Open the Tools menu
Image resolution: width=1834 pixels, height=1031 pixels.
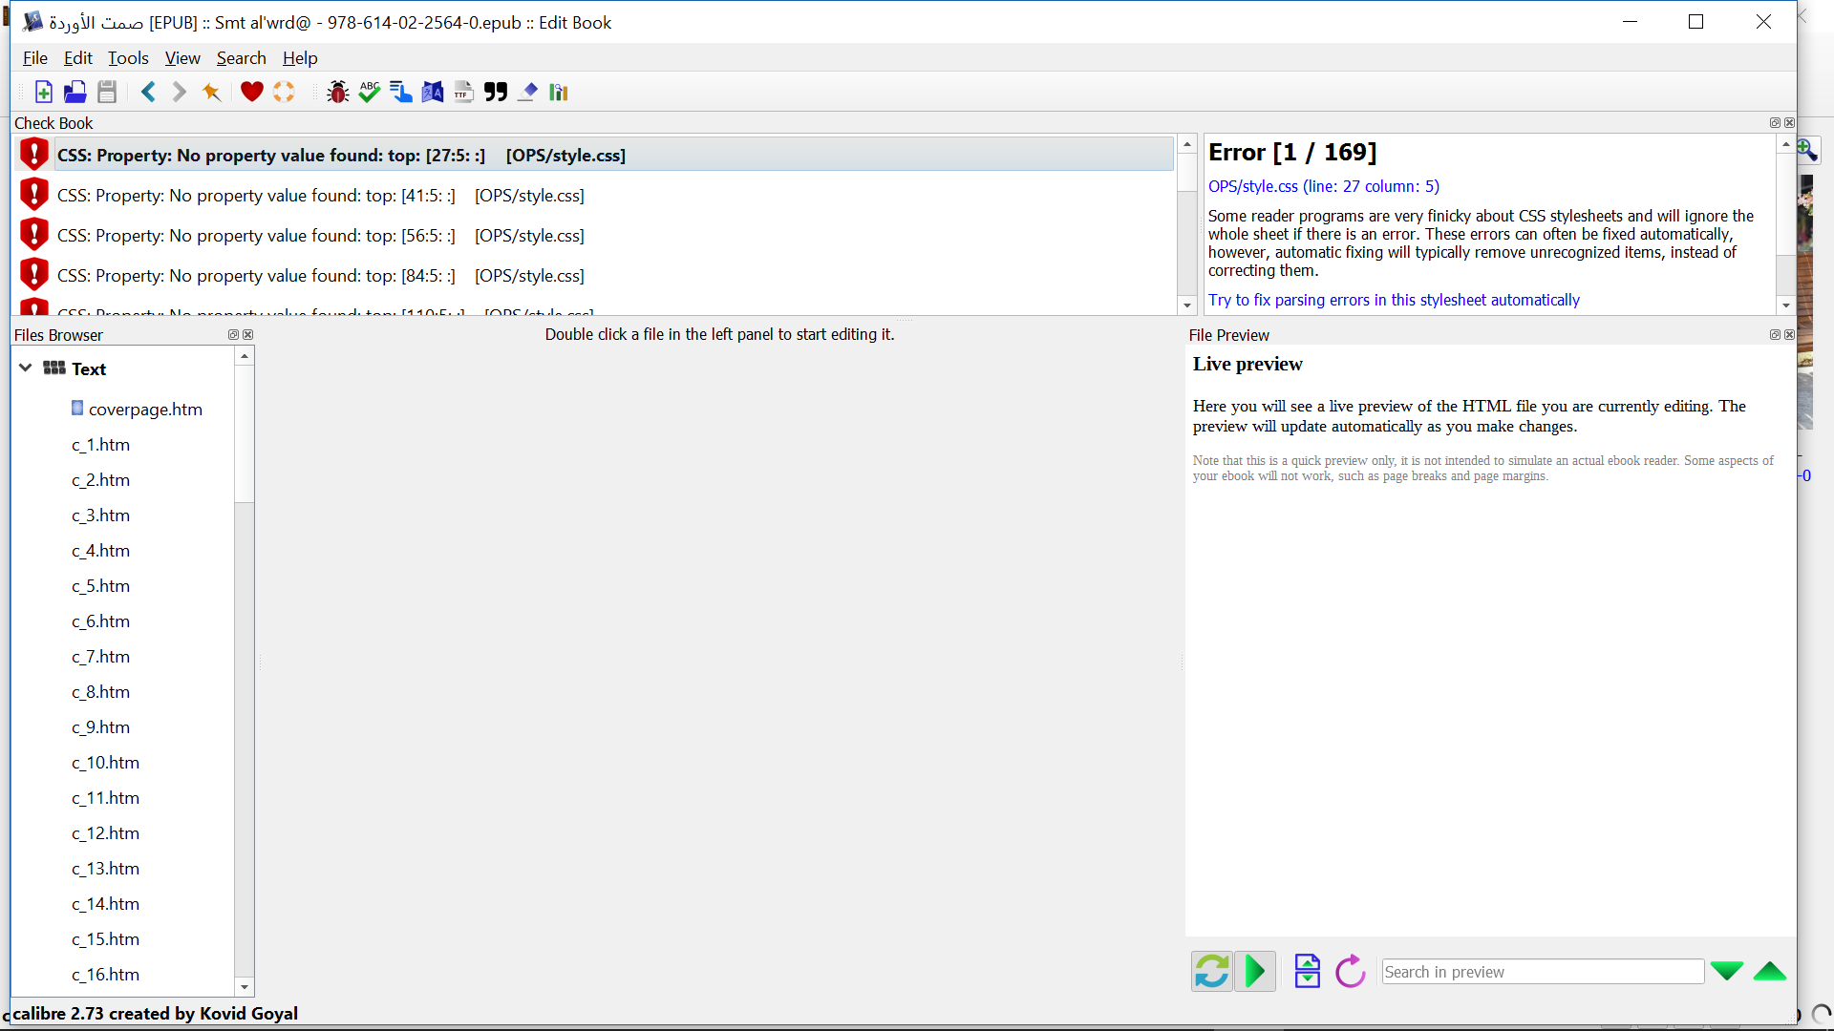(x=128, y=58)
